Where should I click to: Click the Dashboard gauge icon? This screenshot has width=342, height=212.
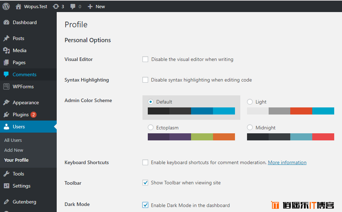tap(6, 22)
